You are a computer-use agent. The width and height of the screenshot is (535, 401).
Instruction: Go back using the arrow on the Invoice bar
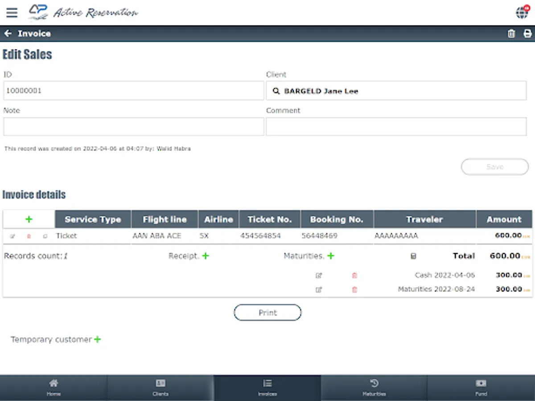point(8,33)
